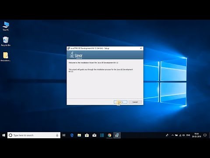Viewport: 210px width, 158px height.
Task: Open the dark blue app taskbar icon
Action: 102,135
